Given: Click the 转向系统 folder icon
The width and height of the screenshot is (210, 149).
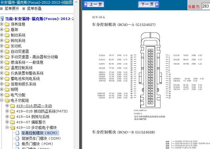Looking at the screenshot, I should (x=7, y=40).
